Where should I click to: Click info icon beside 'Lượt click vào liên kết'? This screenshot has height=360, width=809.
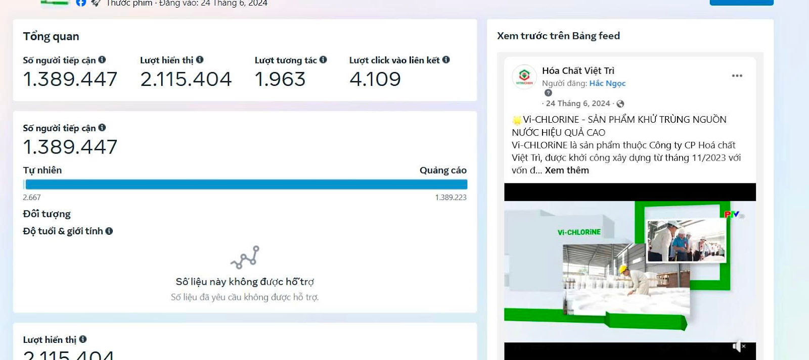coord(446,60)
